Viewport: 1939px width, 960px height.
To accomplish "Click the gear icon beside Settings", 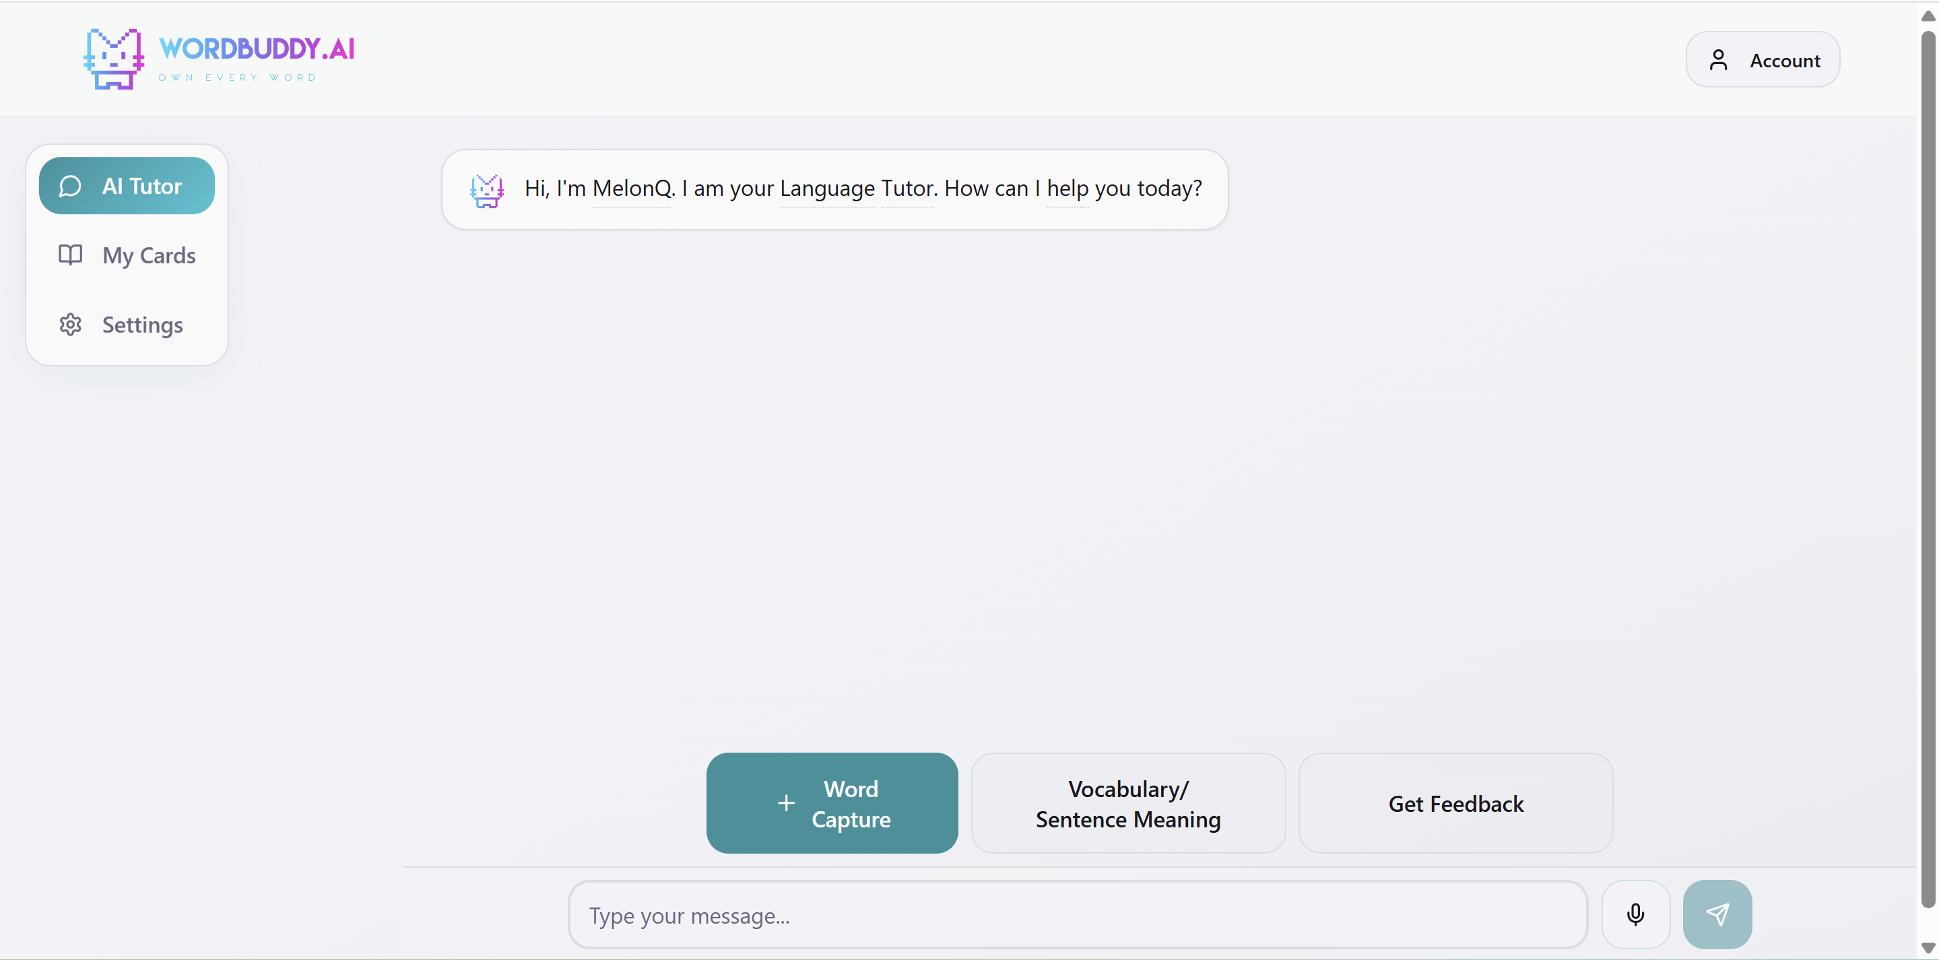I will pos(70,324).
